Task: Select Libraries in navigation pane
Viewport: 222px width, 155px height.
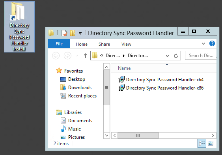Action: coord(73,112)
